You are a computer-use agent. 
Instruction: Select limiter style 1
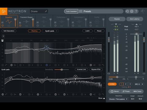(x=122, y=84)
